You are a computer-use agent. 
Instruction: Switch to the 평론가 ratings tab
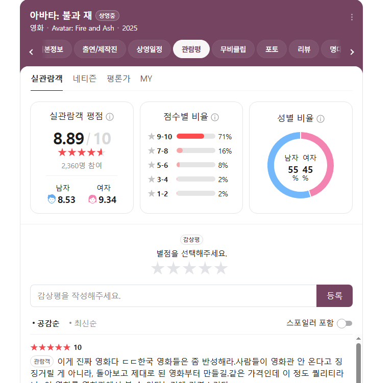118,79
